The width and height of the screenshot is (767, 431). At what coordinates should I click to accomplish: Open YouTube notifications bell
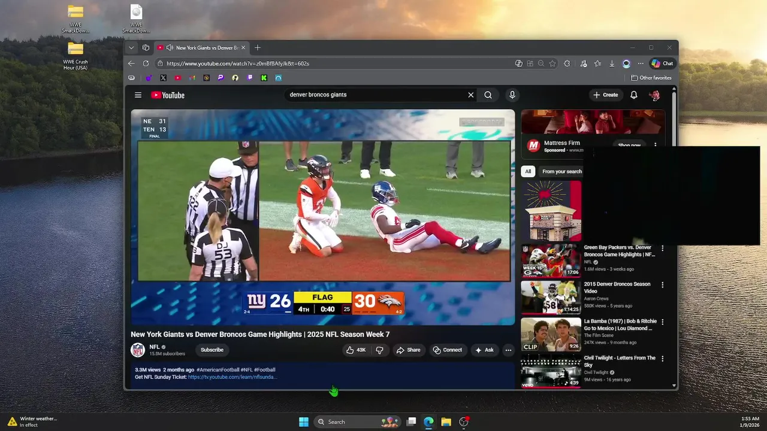pyautogui.click(x=633, y=95)
